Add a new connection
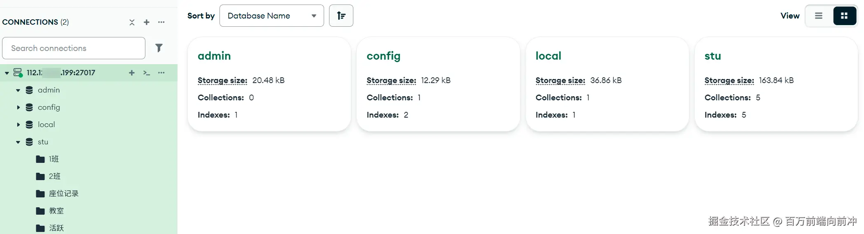 147,22
